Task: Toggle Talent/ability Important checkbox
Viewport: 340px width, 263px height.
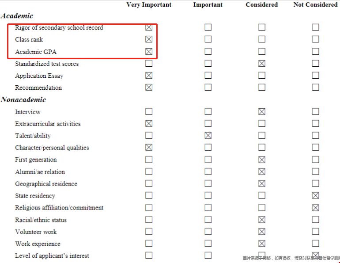Action: pos(208,135)
